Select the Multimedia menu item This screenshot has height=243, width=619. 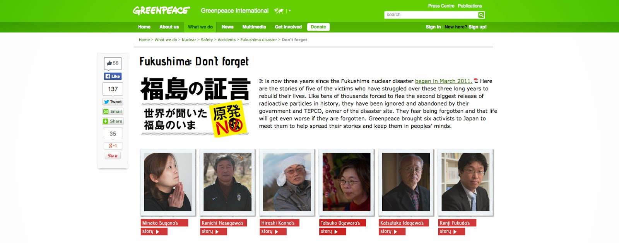(x=254, y=27)
